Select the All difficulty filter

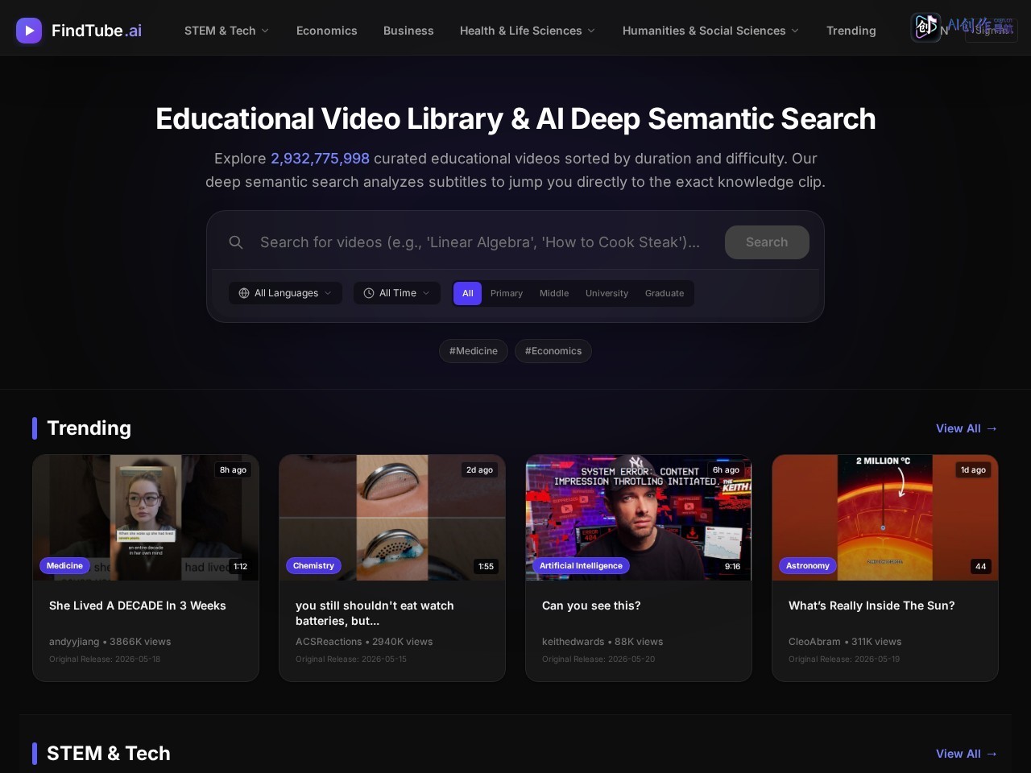(468, 293)
